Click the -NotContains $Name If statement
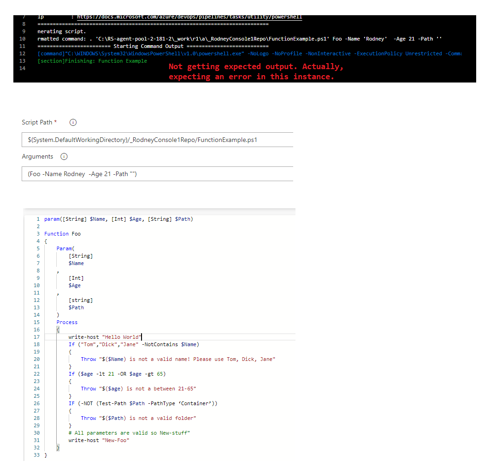The image size is (490, 466). [134, 344]
